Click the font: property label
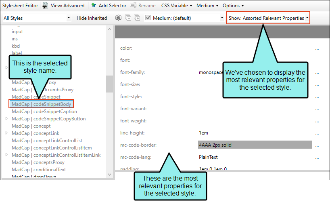Image resolution: width=330 pixels, height=204 pixels. coord(125,60)
